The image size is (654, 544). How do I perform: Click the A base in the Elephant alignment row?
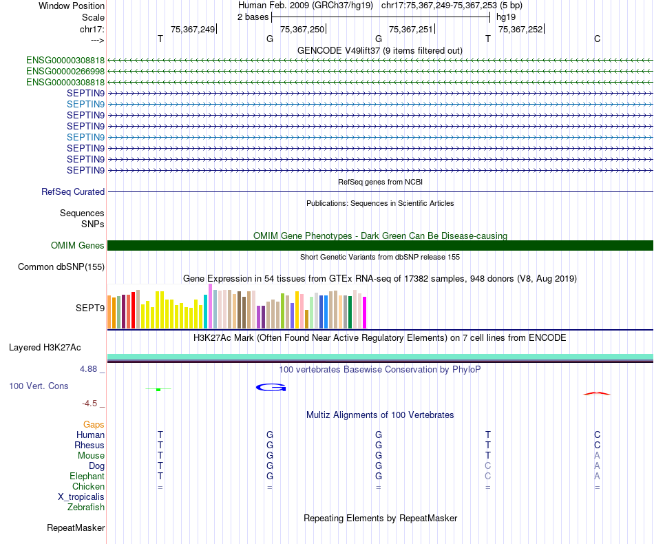(598, 476)
